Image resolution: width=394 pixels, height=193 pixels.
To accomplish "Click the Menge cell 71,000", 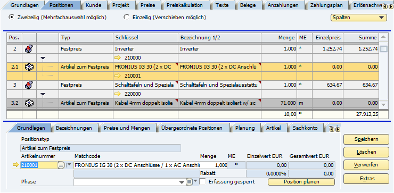I will 279,103.
